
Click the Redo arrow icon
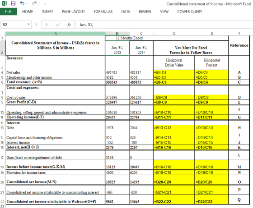pos(34,3)
